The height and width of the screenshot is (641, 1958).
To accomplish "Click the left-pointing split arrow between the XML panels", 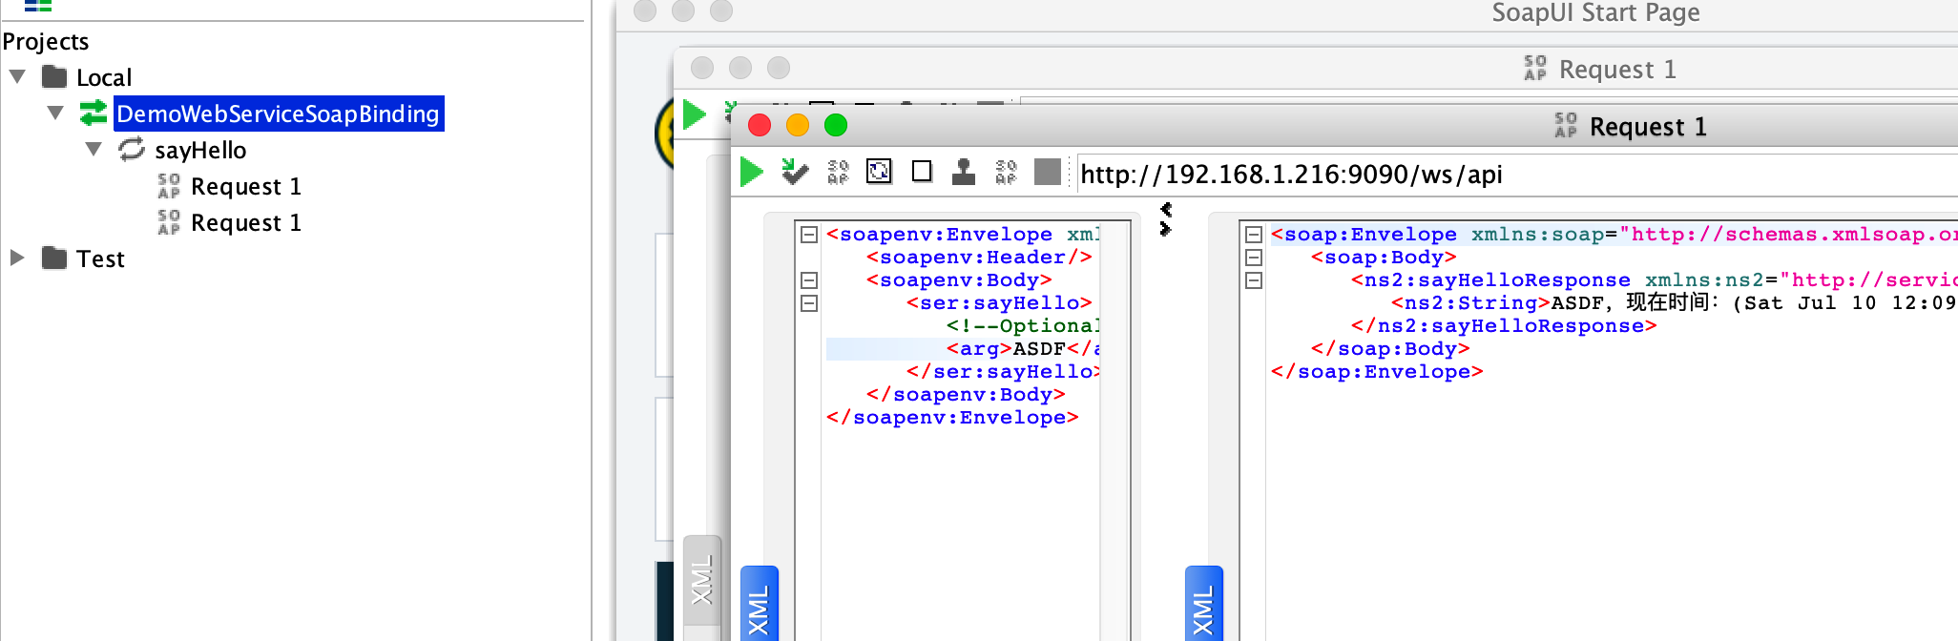I will click(x=1165, y=209).
